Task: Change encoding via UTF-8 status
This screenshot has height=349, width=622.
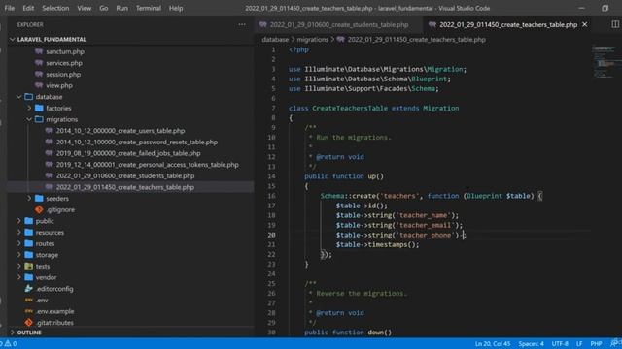Action: coord(560,343)
